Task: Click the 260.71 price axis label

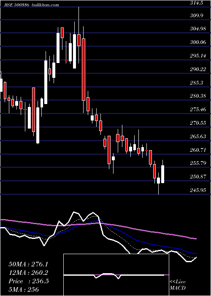Action: pyautogui.click(x=198, y=150)
